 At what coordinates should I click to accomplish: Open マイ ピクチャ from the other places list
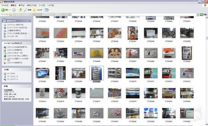pos(11,73)
